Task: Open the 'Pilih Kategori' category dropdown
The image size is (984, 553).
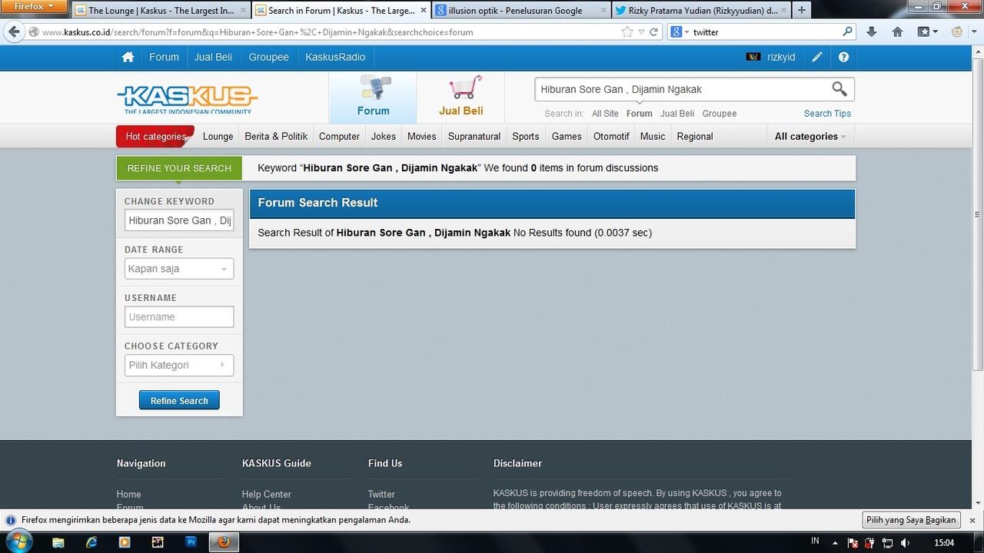Action: coord(179,366)
